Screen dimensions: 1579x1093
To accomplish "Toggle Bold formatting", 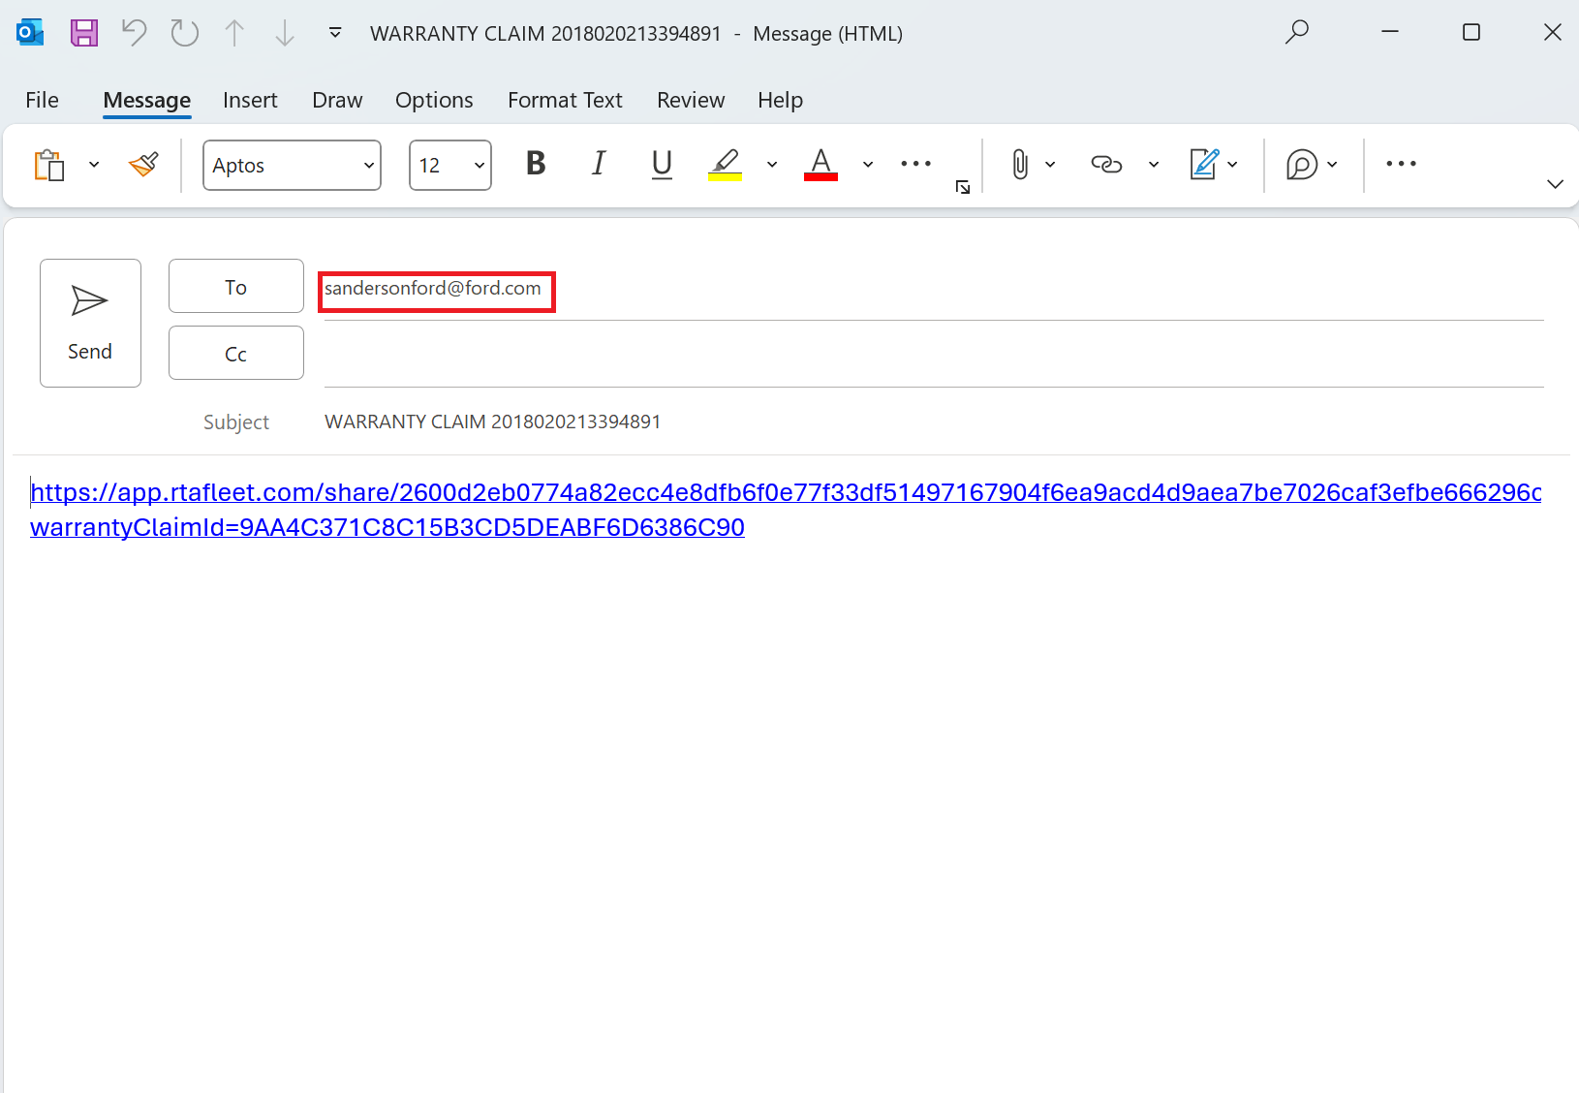I will coord(536,165).
